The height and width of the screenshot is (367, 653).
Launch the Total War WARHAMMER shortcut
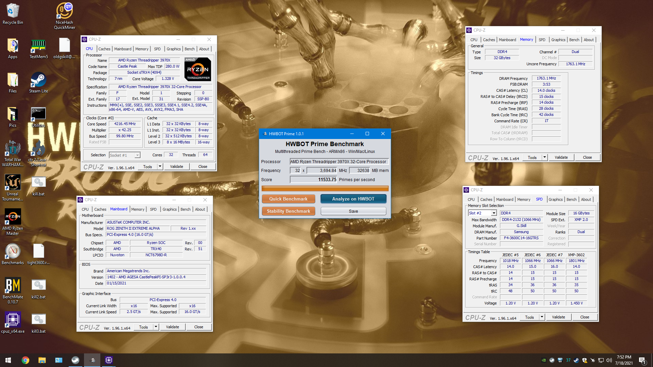click(13, 154)
